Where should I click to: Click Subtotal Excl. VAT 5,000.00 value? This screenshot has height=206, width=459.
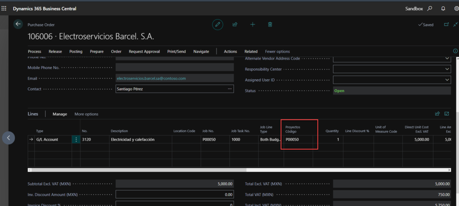(175, 184)
